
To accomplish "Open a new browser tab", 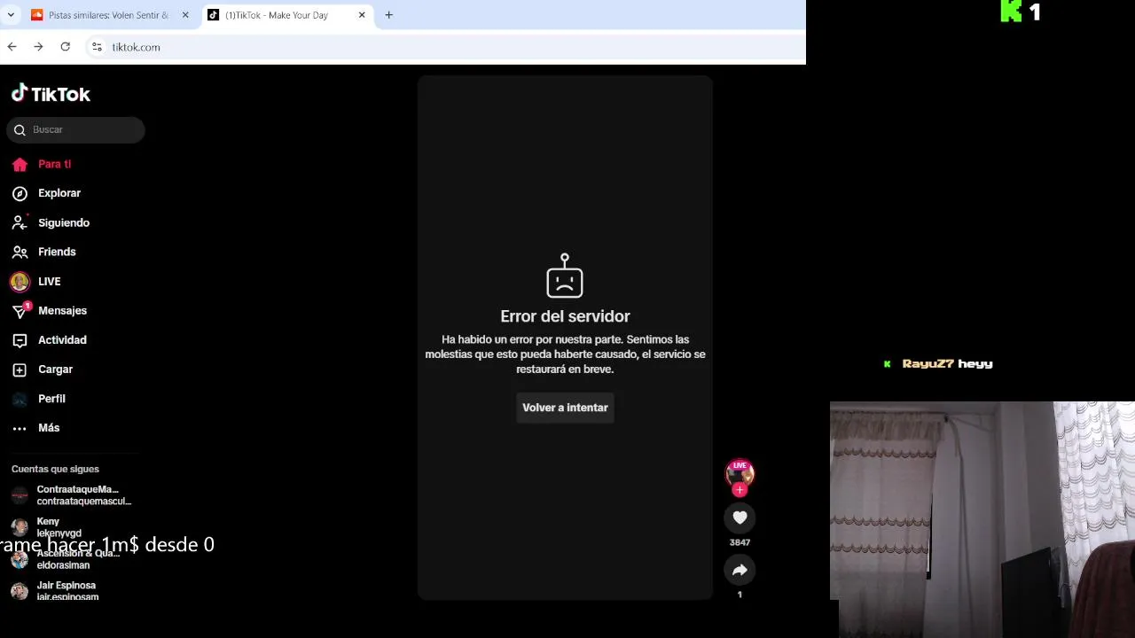I will pyautogui.click(x=388, y=15).
